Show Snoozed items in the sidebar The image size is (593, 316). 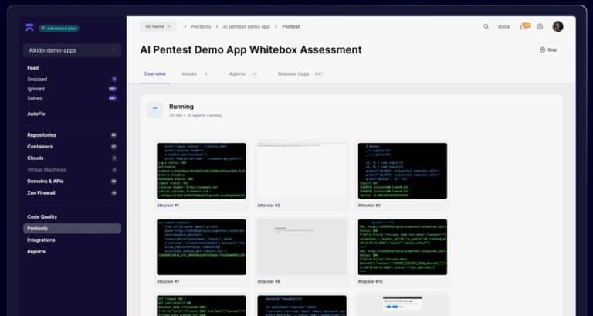click(37, 79)
